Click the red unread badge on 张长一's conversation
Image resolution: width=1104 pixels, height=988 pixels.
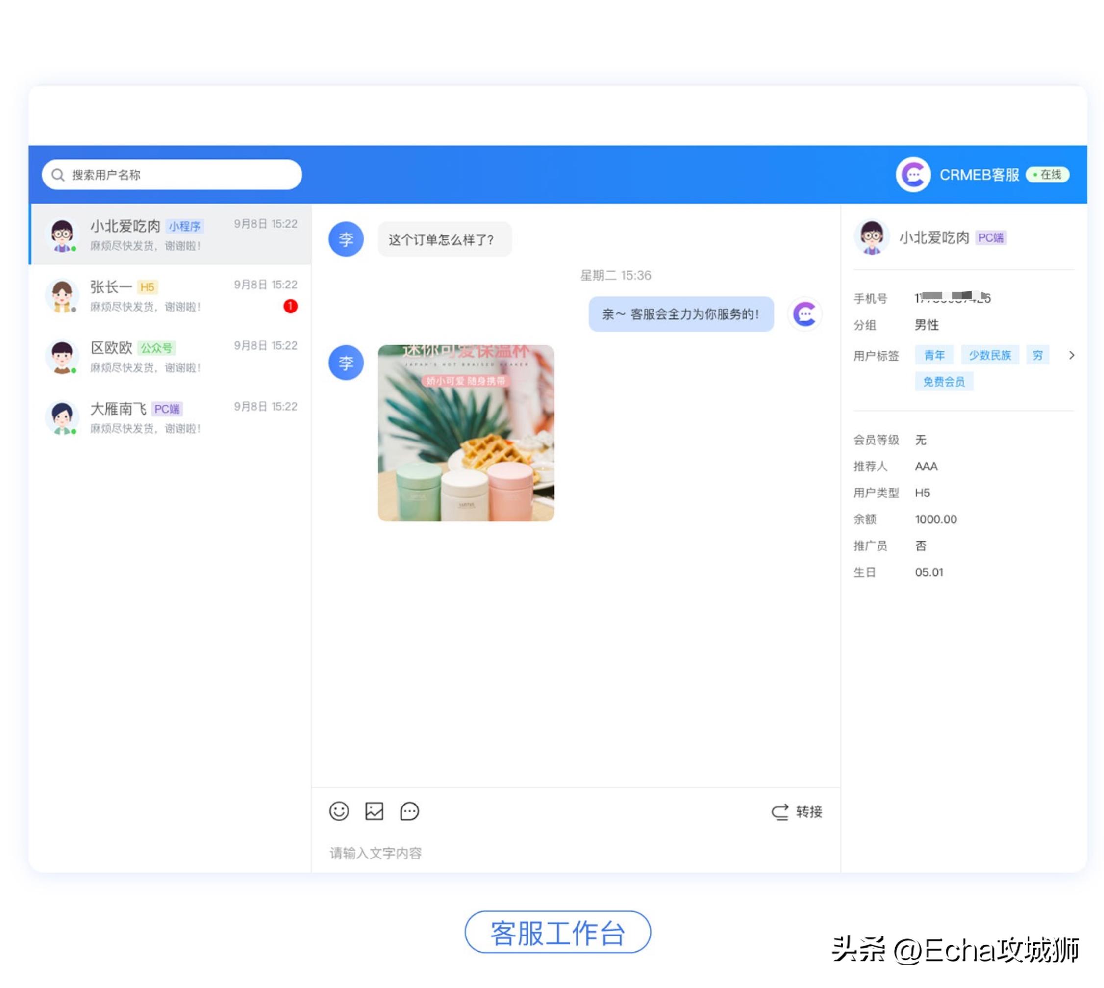pos(291,306)
